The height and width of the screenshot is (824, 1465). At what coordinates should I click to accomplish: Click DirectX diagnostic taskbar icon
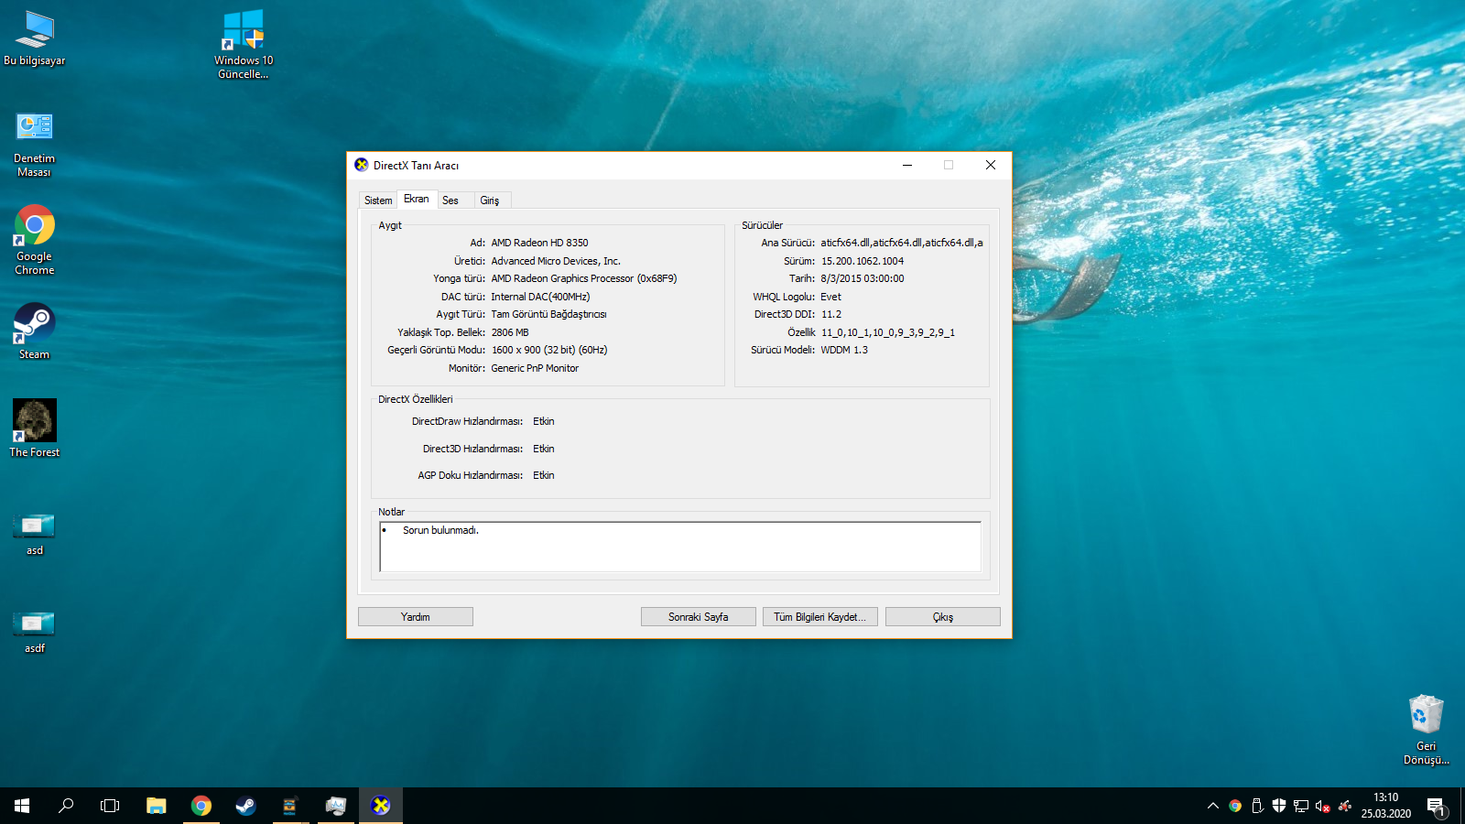[381, 806]
